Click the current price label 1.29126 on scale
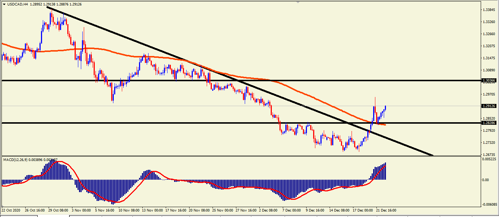The width and height of the screenshot is (499, 217). 489,106
